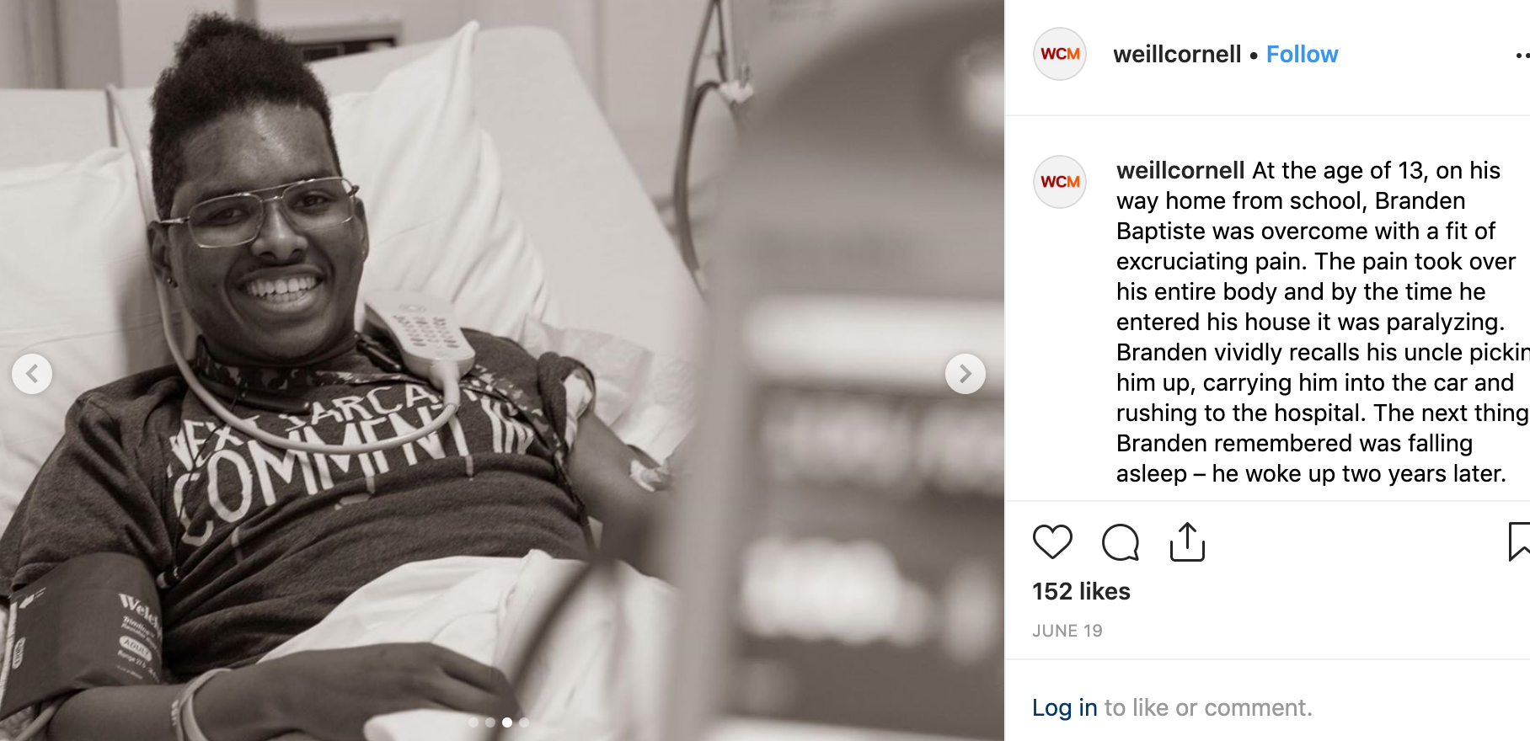Save the post with the bookmark icon
This screenshot has width=1530, height=741.
(x=1519, y=541)
